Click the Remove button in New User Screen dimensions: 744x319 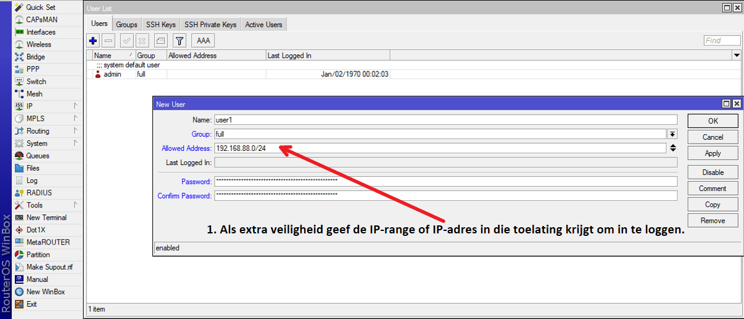point(713,220)
